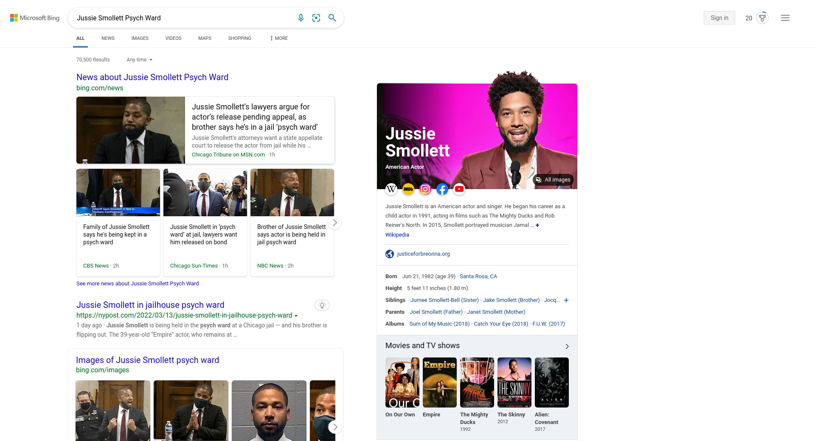Open the bing.com/news source link
Screen dimensions: 815x441
100,88
